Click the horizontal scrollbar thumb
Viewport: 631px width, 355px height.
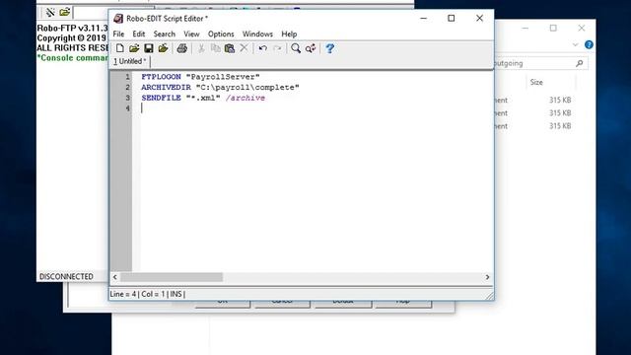pyautogui.click(x=172, y=277)
